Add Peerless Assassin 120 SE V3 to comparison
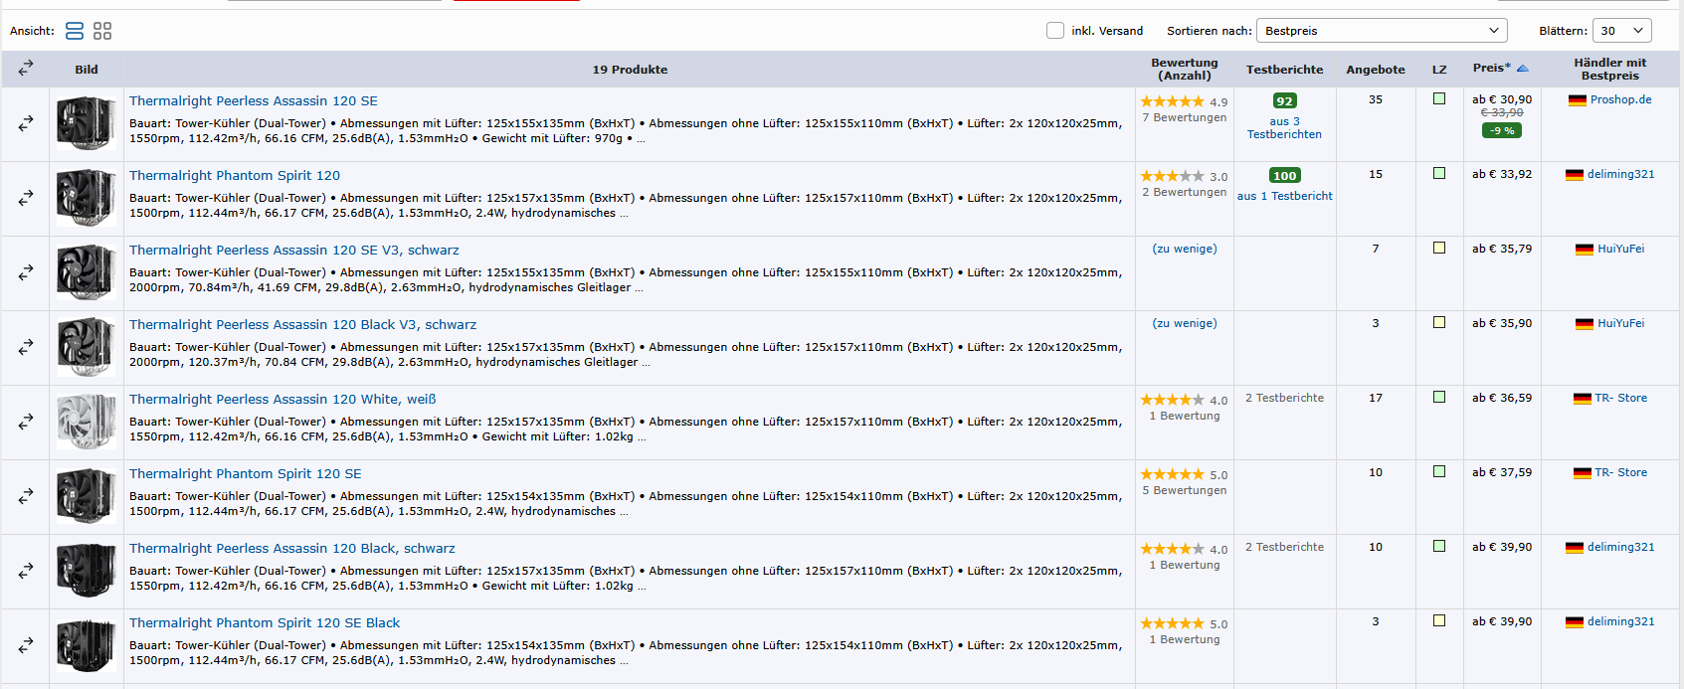 coord(26,272)
